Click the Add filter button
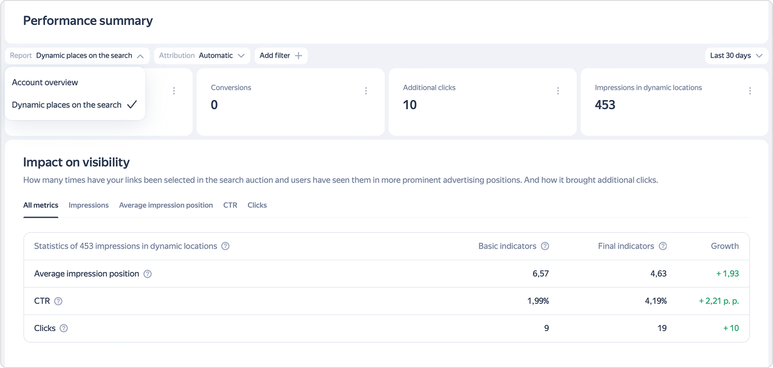Viewport: 773px width, 368px height. [x=281, y=56]
